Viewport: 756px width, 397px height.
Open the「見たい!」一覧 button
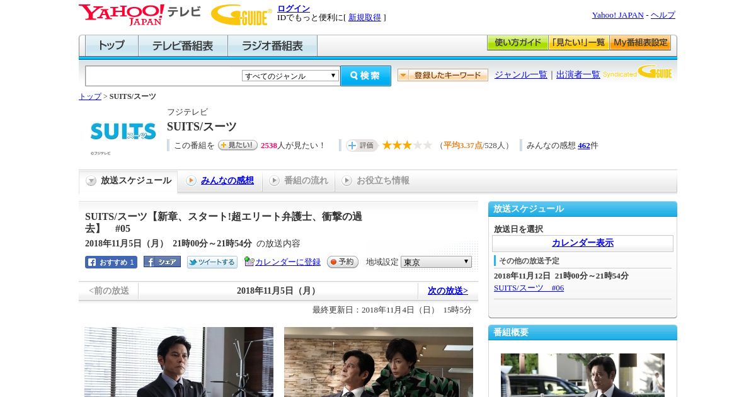click(578, 43)
